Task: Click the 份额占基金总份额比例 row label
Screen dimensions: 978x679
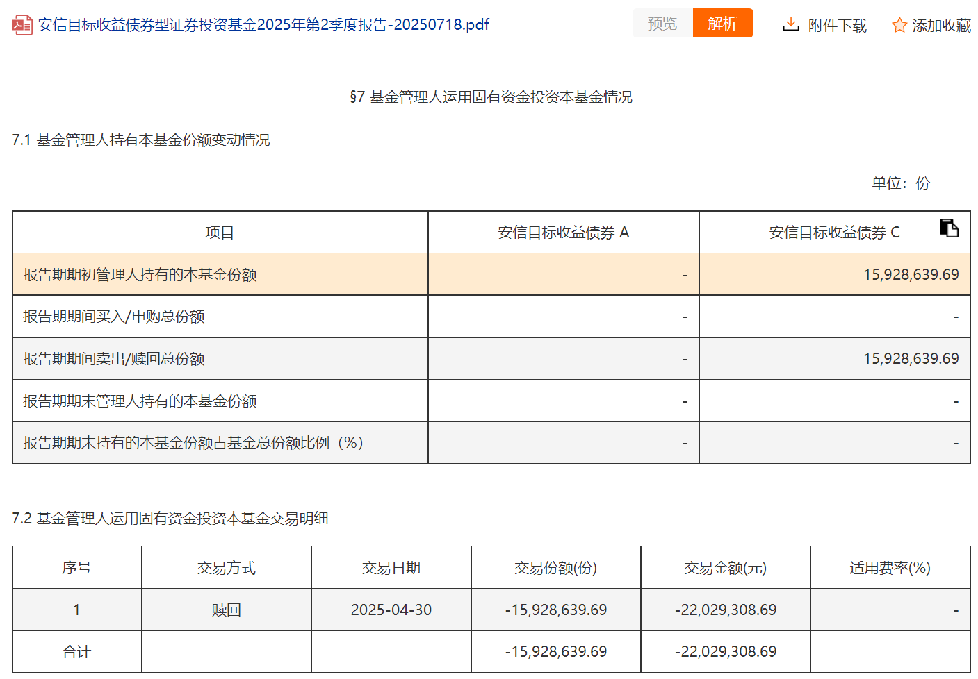Action: point(193,443)
